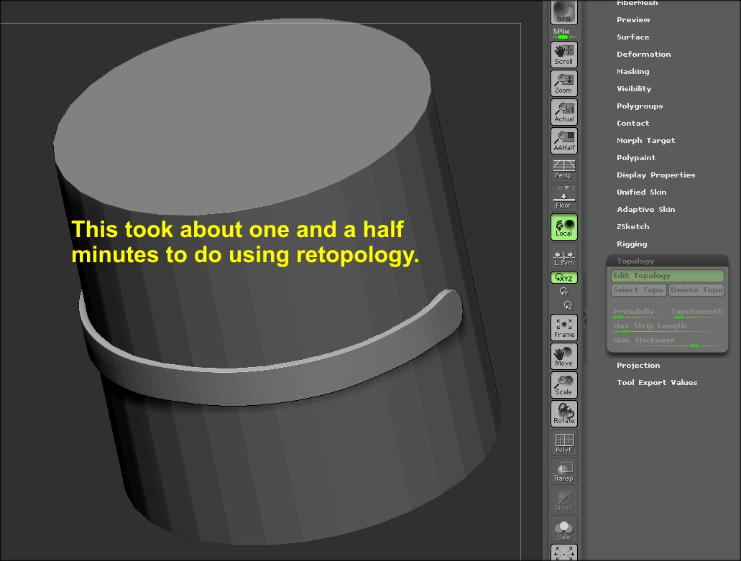Frame the mesh in view
Screen dimensions: 741x561
pyautogui.click(x=563, y=328)
